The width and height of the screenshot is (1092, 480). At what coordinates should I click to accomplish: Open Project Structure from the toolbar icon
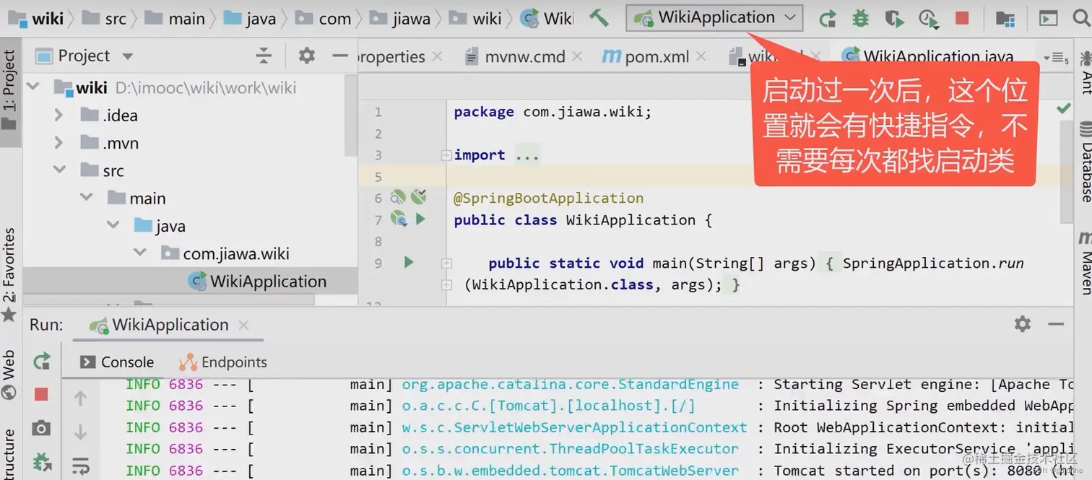coord(1005,19)
